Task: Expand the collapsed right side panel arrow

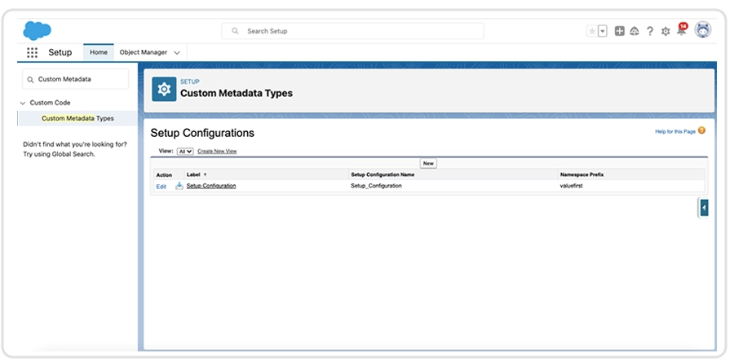Action: coord(704,208)
